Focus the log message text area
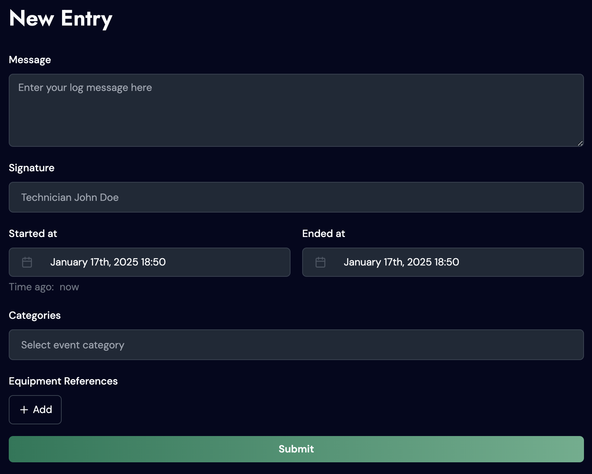The image size is (592, 474). pos(296,110)
